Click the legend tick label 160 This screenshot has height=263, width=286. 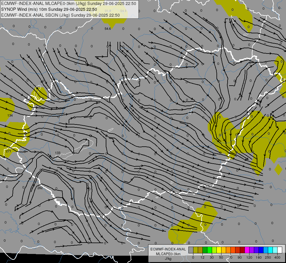[x=259, y=257]
